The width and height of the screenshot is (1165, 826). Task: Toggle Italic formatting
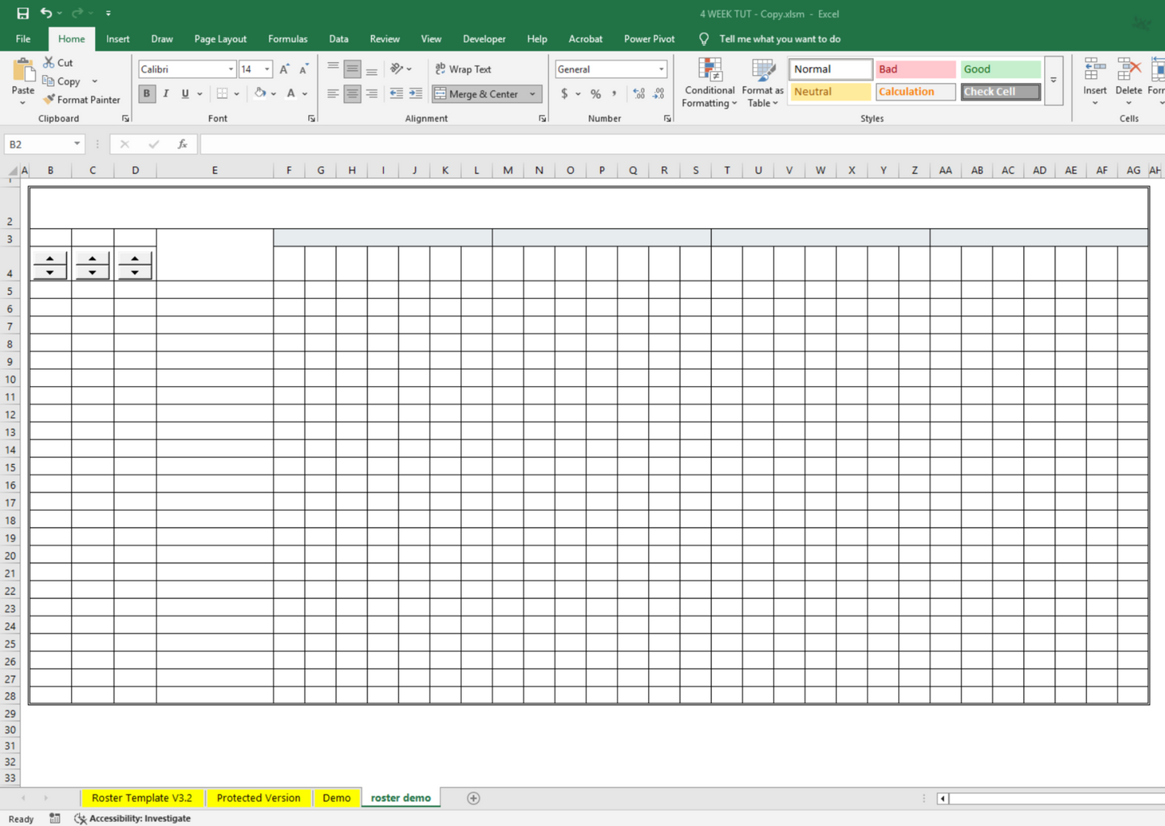click(x=166, y=93)
